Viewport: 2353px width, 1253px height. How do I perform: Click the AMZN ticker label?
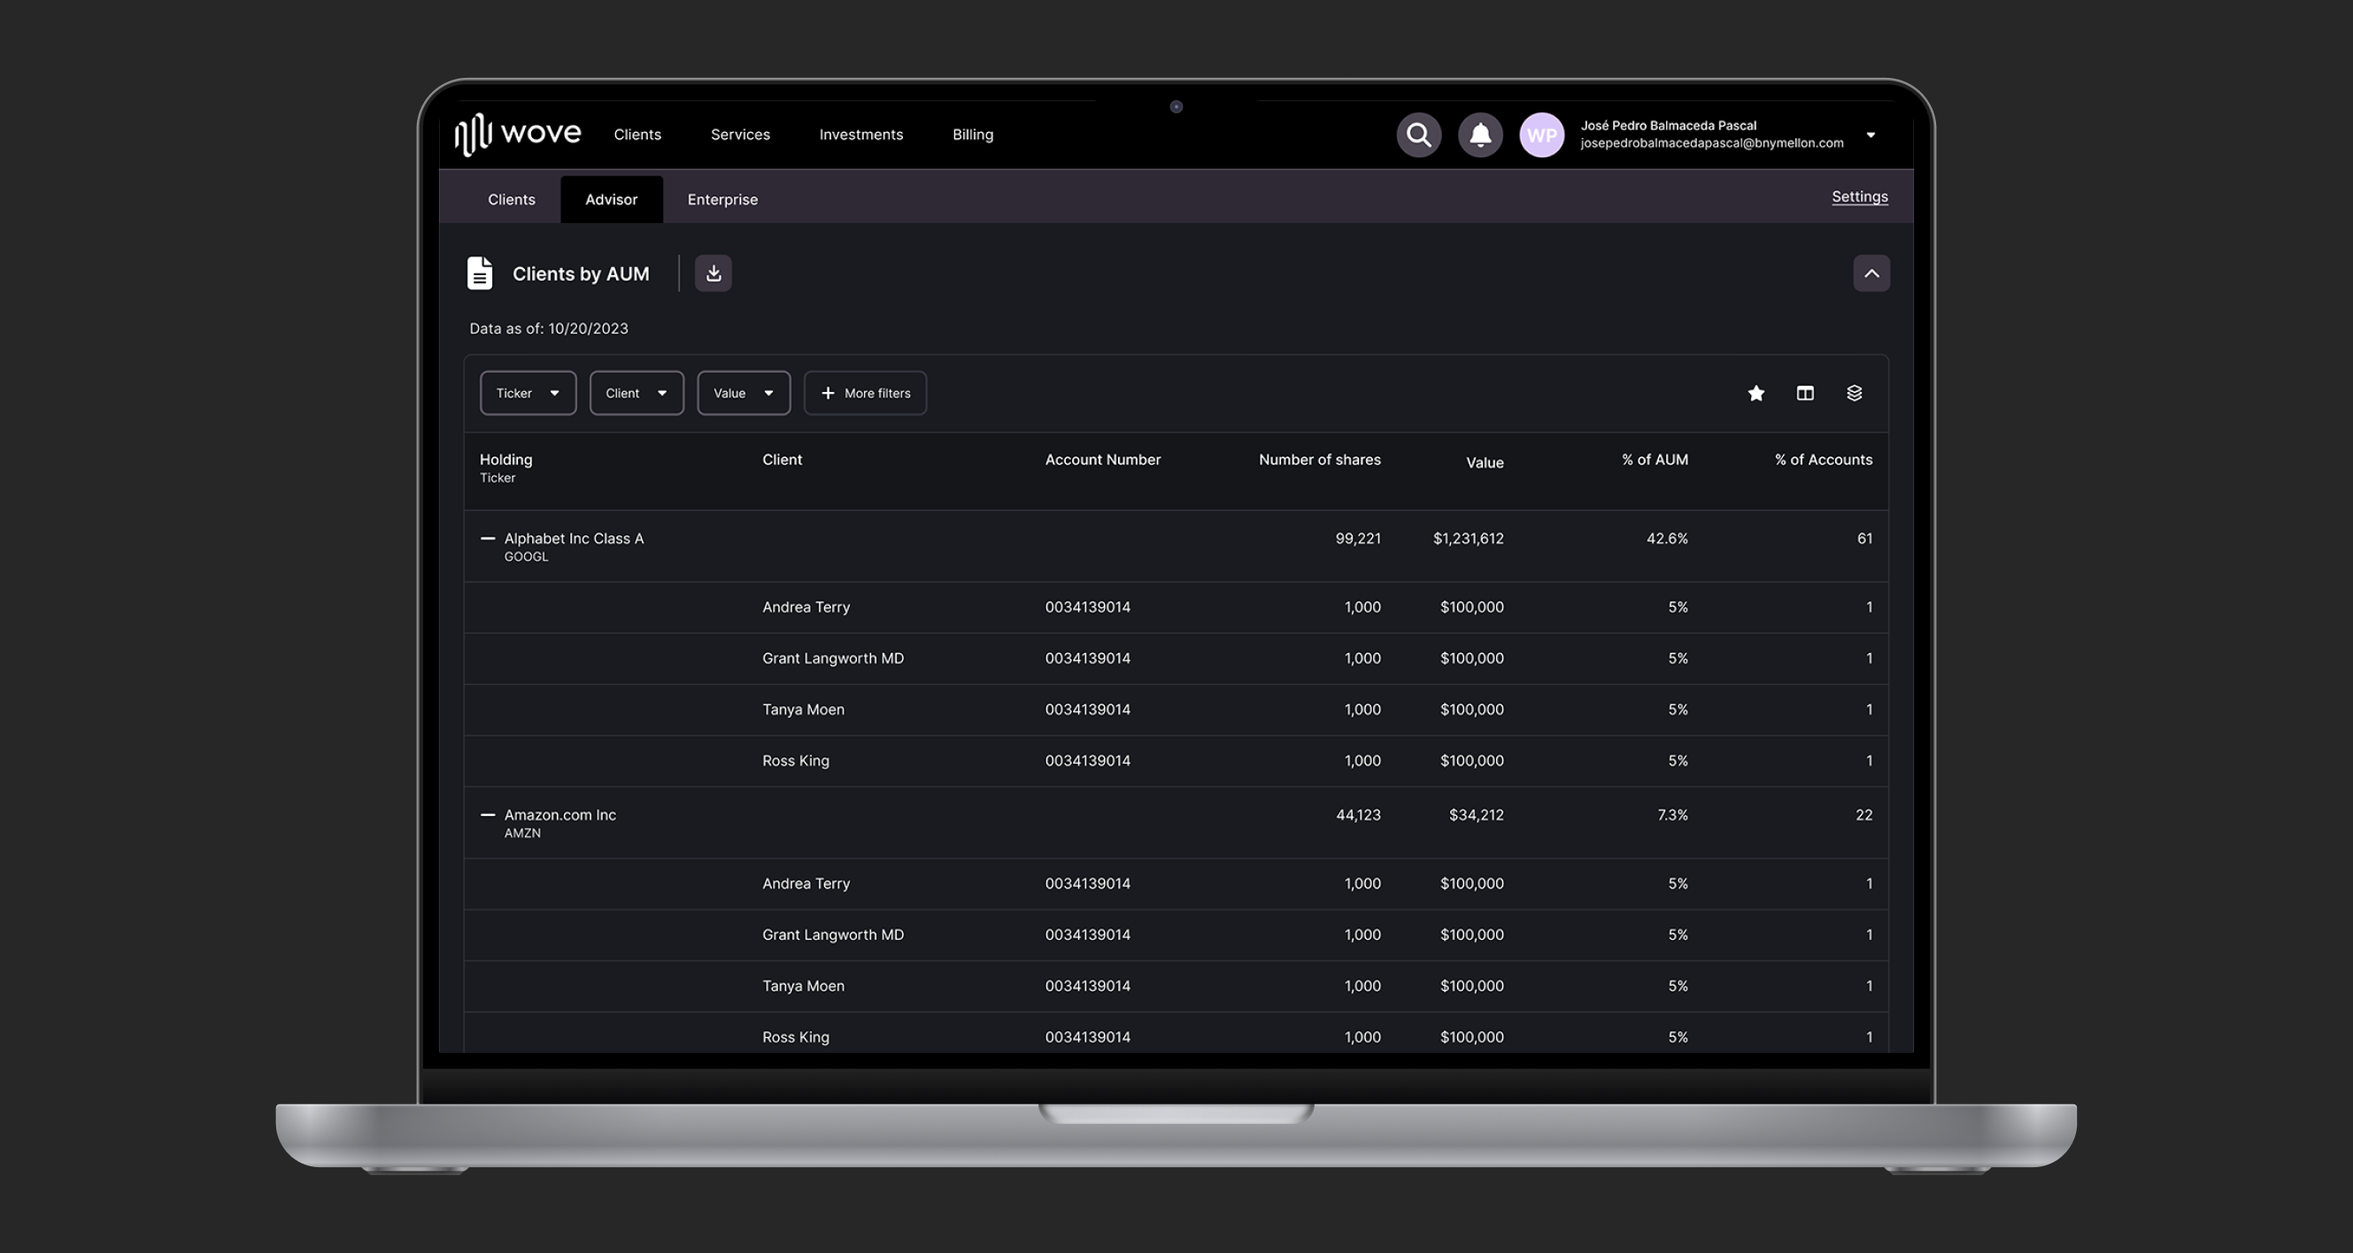click(x=522, y=833)
